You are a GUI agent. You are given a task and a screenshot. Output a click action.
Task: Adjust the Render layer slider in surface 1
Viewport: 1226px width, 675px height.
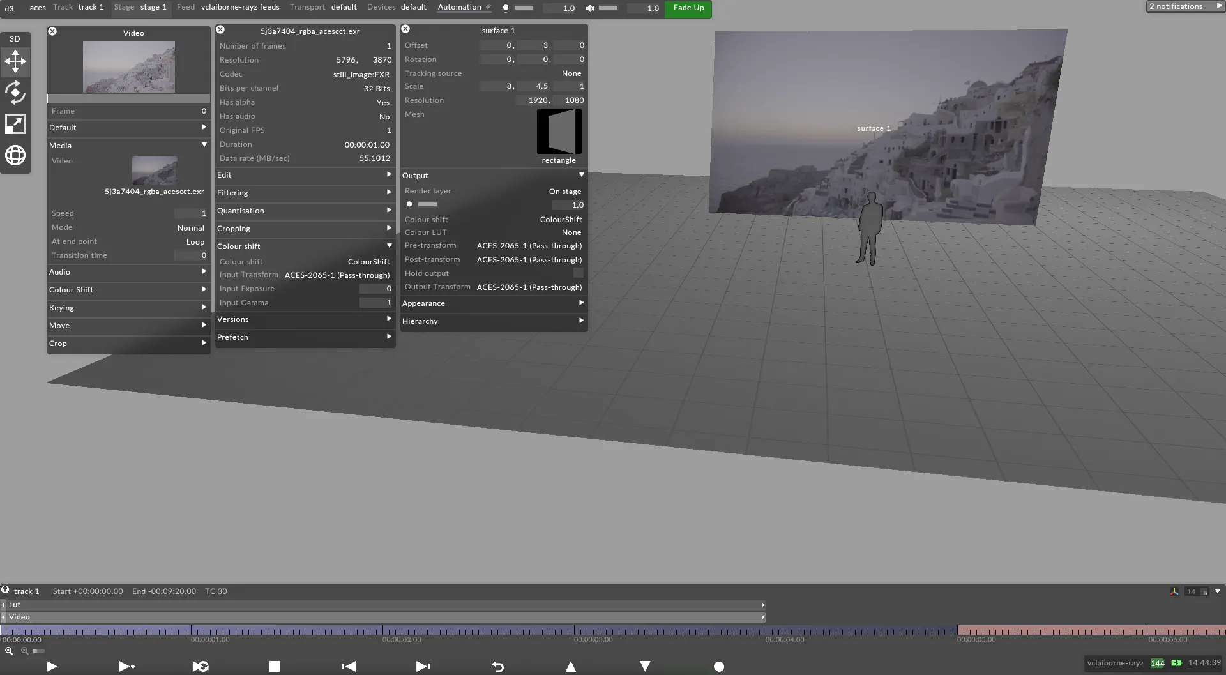coord(427,204)
